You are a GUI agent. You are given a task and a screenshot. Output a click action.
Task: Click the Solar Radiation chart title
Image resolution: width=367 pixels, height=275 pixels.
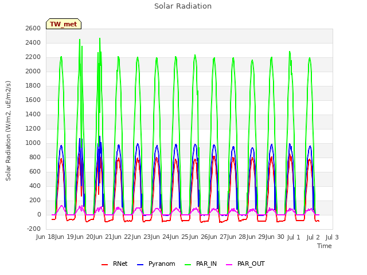click(x=183, y=6)
